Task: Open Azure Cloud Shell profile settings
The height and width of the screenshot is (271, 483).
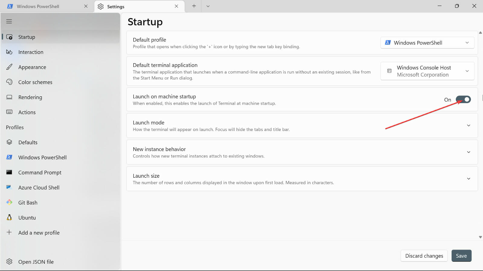Action: pos(60,188)
